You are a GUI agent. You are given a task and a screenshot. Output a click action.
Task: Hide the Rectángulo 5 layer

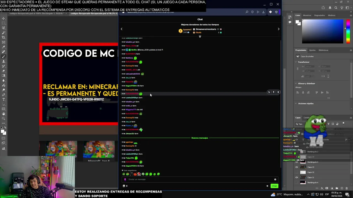pyautogui.click(x=297, y=162)
